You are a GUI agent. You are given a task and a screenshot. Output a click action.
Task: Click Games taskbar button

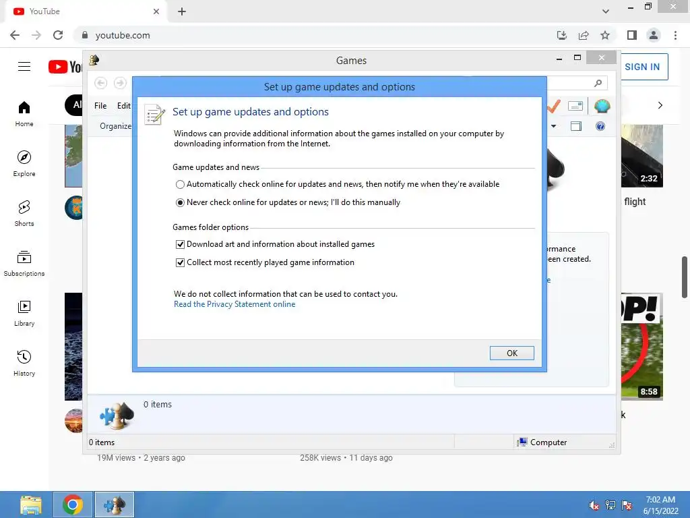(x=115, y=505)
